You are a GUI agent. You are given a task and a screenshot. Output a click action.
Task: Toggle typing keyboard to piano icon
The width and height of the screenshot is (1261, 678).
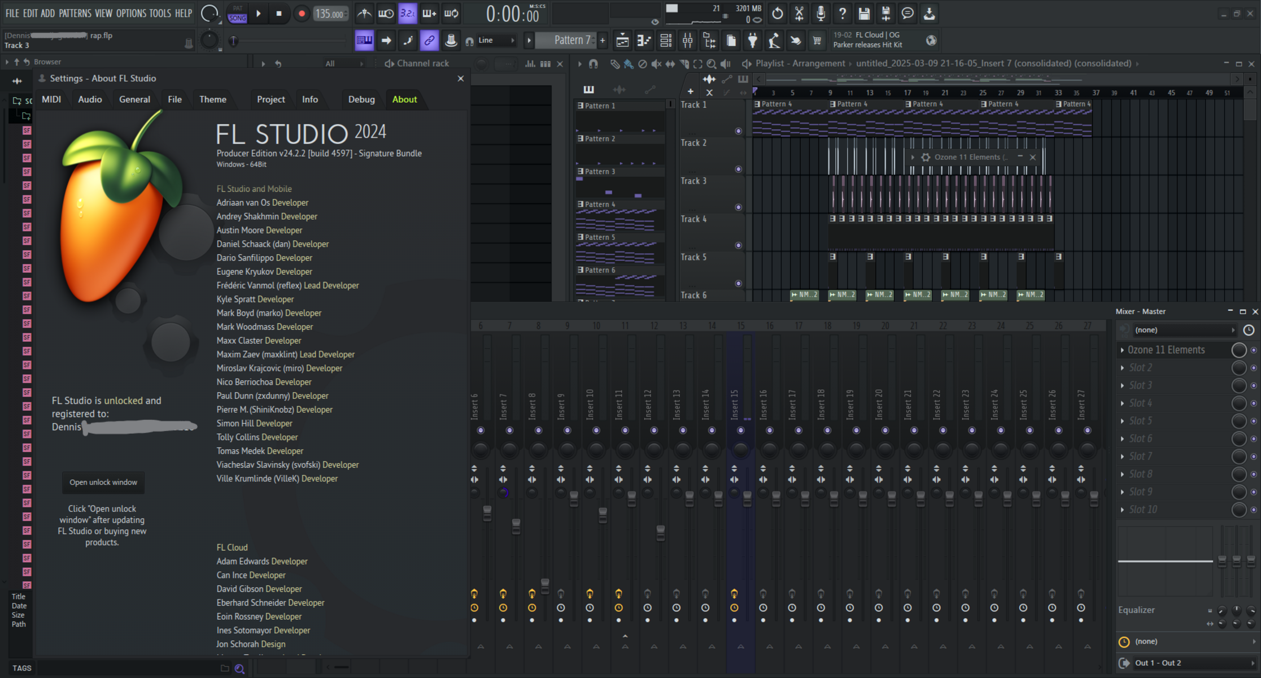pos(364,40)
